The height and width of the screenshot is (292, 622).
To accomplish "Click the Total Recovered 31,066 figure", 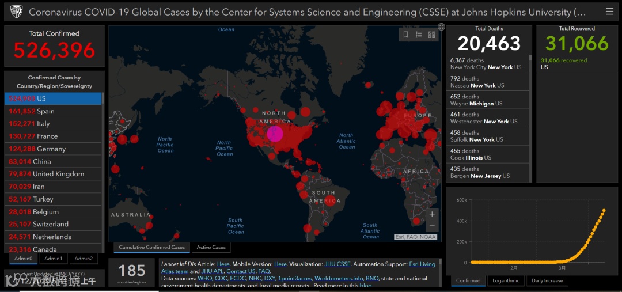I will coord(577,43).
